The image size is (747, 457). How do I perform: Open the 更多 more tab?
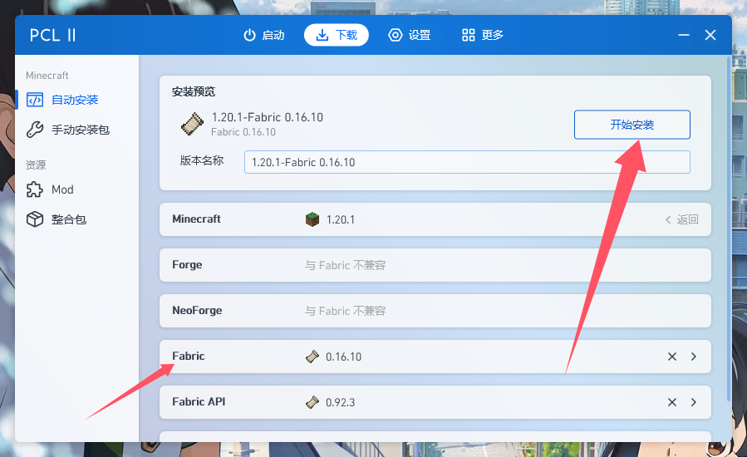coord(482,35)
